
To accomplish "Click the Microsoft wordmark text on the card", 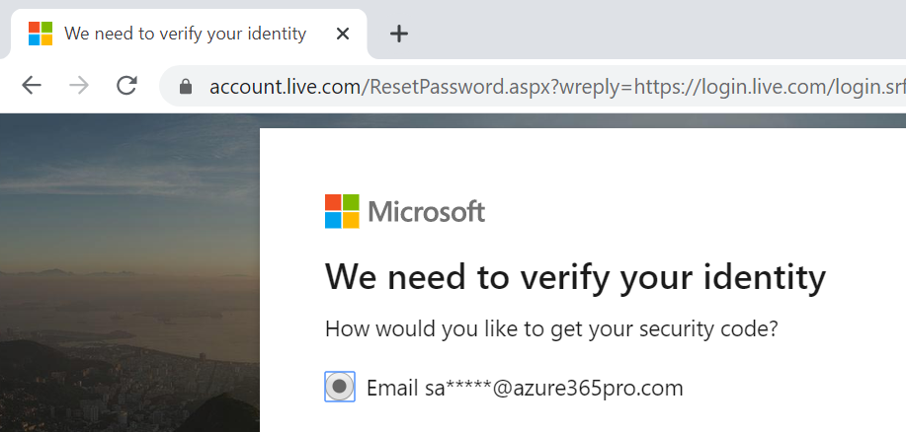I will [427, 212].
